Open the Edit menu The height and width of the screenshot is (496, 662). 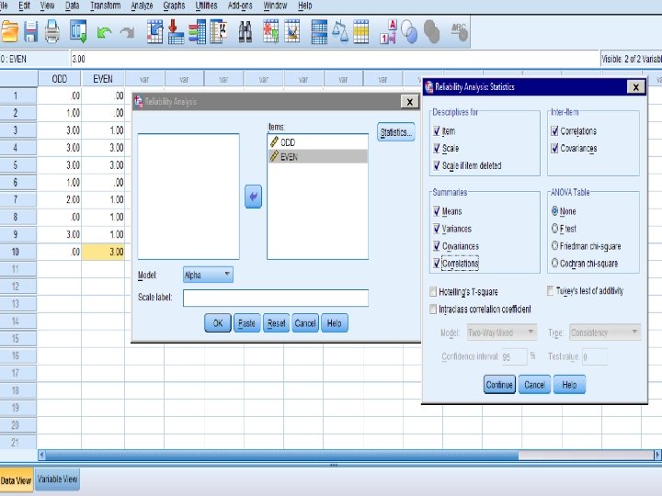pyautogui.click(x=25, y=6)
